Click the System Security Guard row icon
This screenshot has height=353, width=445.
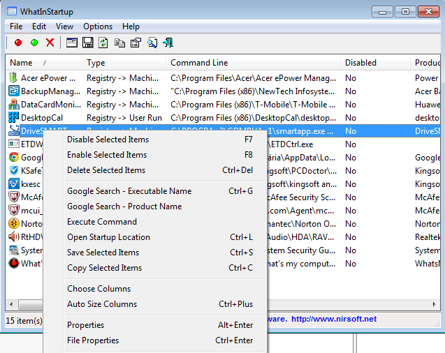(x=14, y=250)
